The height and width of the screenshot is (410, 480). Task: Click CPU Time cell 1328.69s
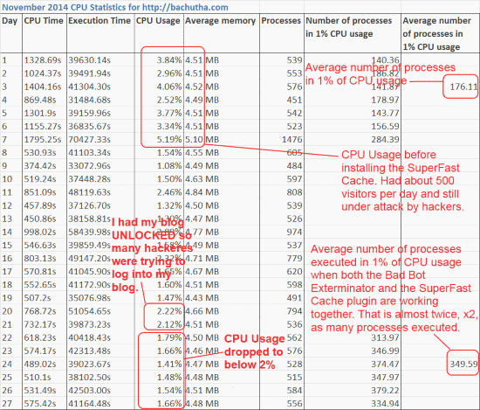43,60
